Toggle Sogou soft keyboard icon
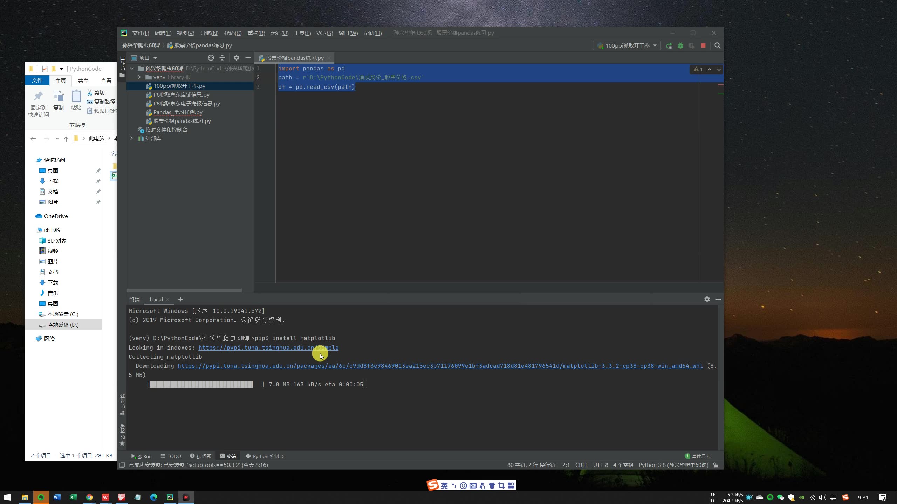 pos(473,485)
